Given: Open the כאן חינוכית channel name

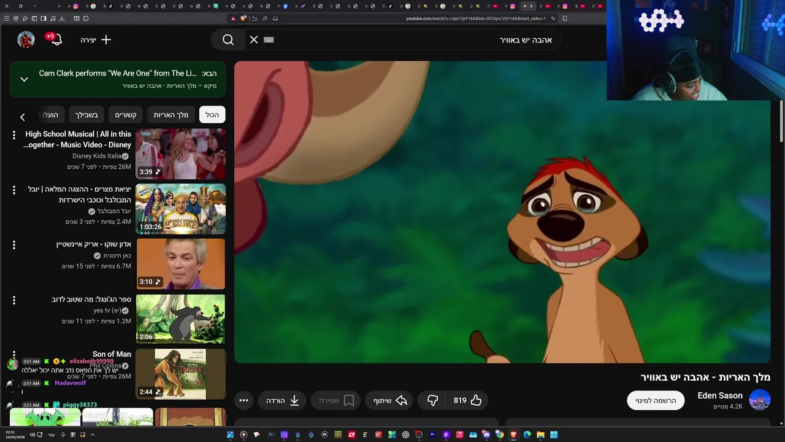Looking at the screenshot, I should tap(117, 255).
